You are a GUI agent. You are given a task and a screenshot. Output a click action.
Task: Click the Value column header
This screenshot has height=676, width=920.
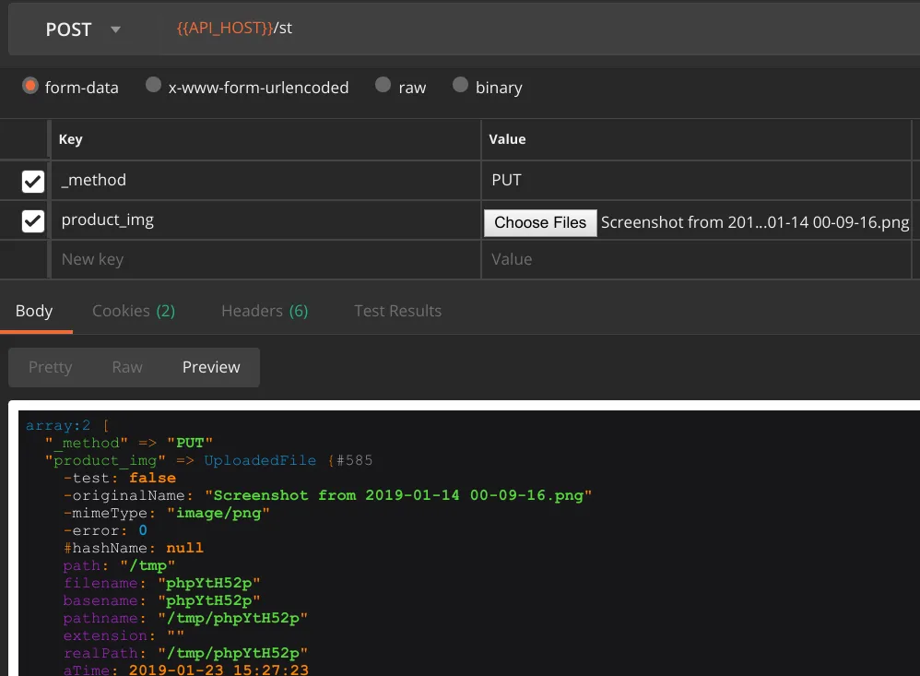(x=508, y=139)
